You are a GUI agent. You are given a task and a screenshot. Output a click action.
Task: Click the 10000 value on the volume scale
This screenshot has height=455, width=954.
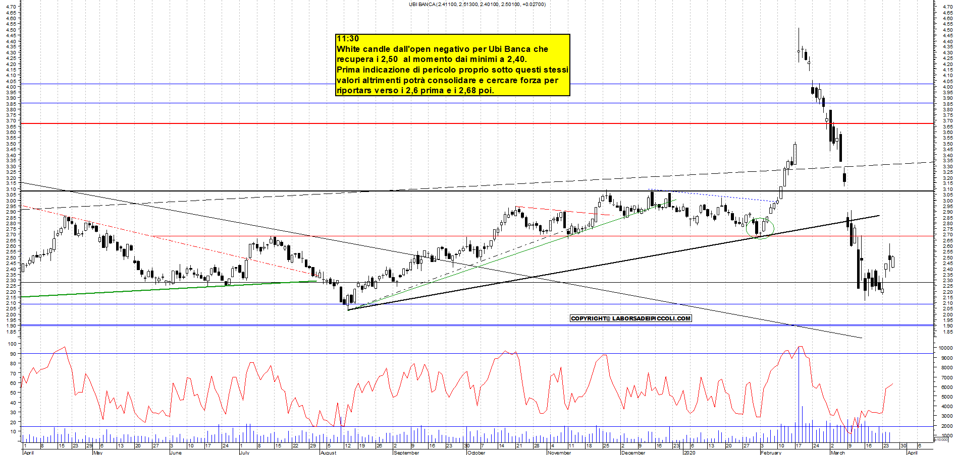click(x=945, y=348)
